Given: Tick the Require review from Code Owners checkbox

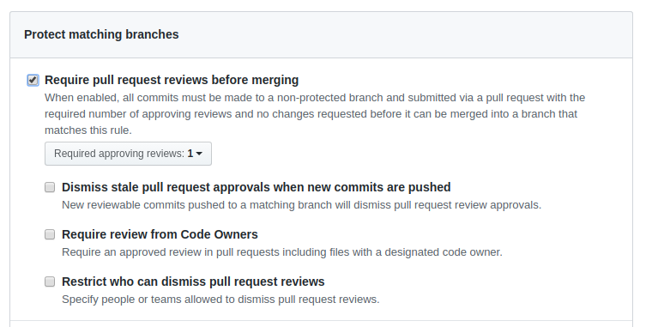Looking at the screenshot, I should pyautogui.click(x=50, y=234).
